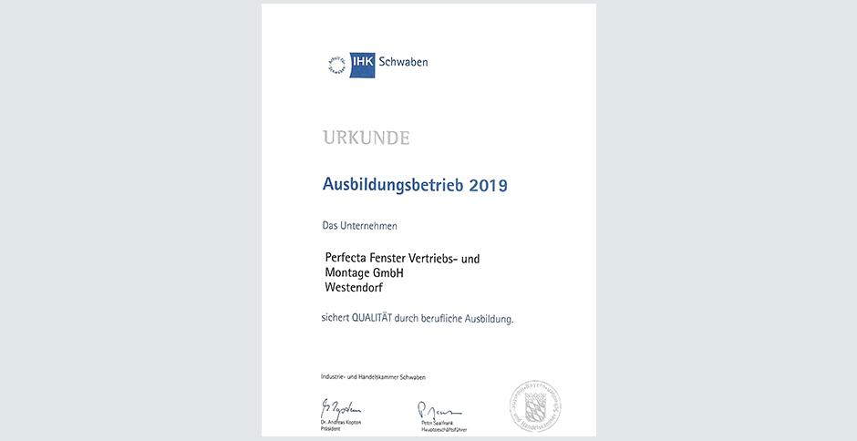The image size is (857, 441).
Task: Click the small circular emblem beside IHK logo
Action: tap(336, 63)
